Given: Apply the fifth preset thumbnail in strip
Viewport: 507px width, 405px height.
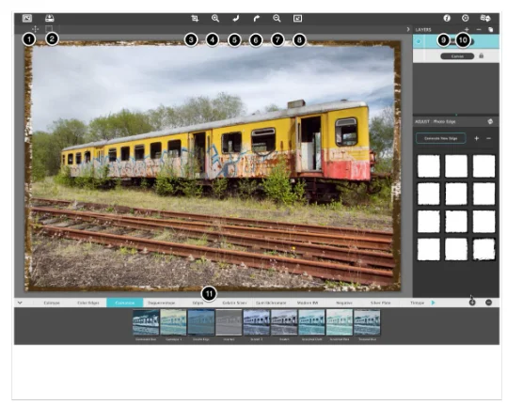Looking at the screenshot, I should click(257, 322).
